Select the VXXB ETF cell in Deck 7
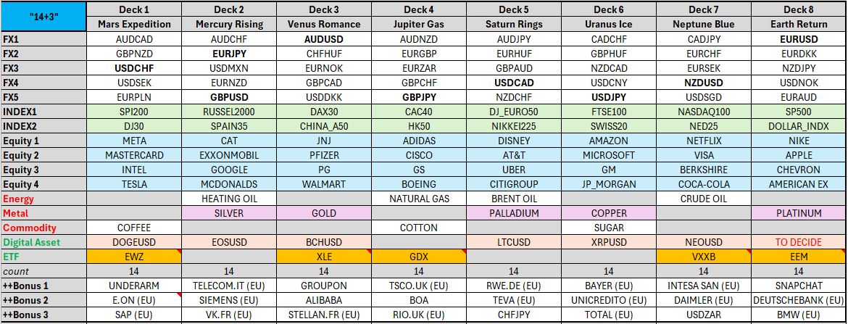Screen dimensions: 848x324 (x=704, y=257)
